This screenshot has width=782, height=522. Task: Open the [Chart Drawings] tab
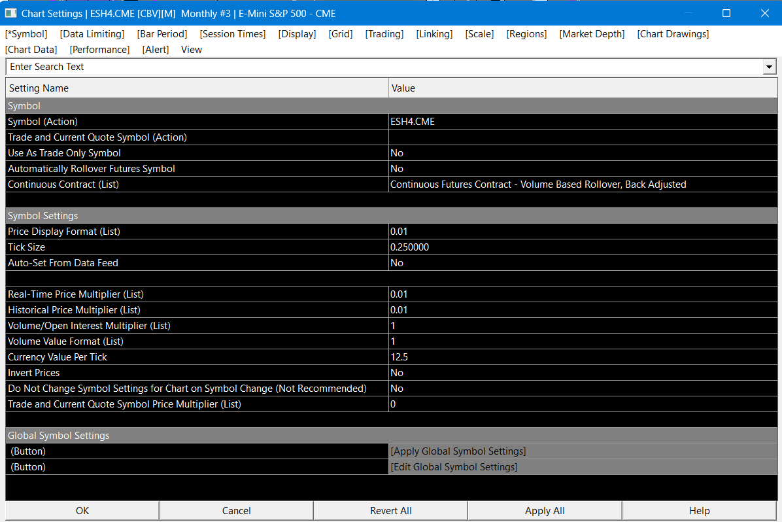673,34
